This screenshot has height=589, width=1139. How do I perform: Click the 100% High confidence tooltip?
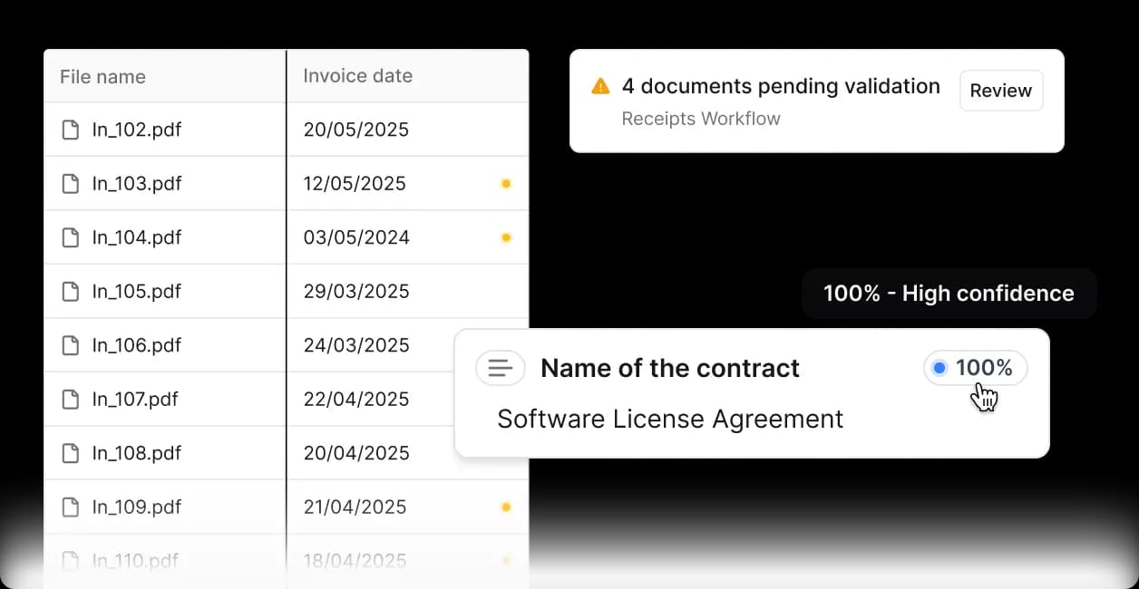point(948,293)
